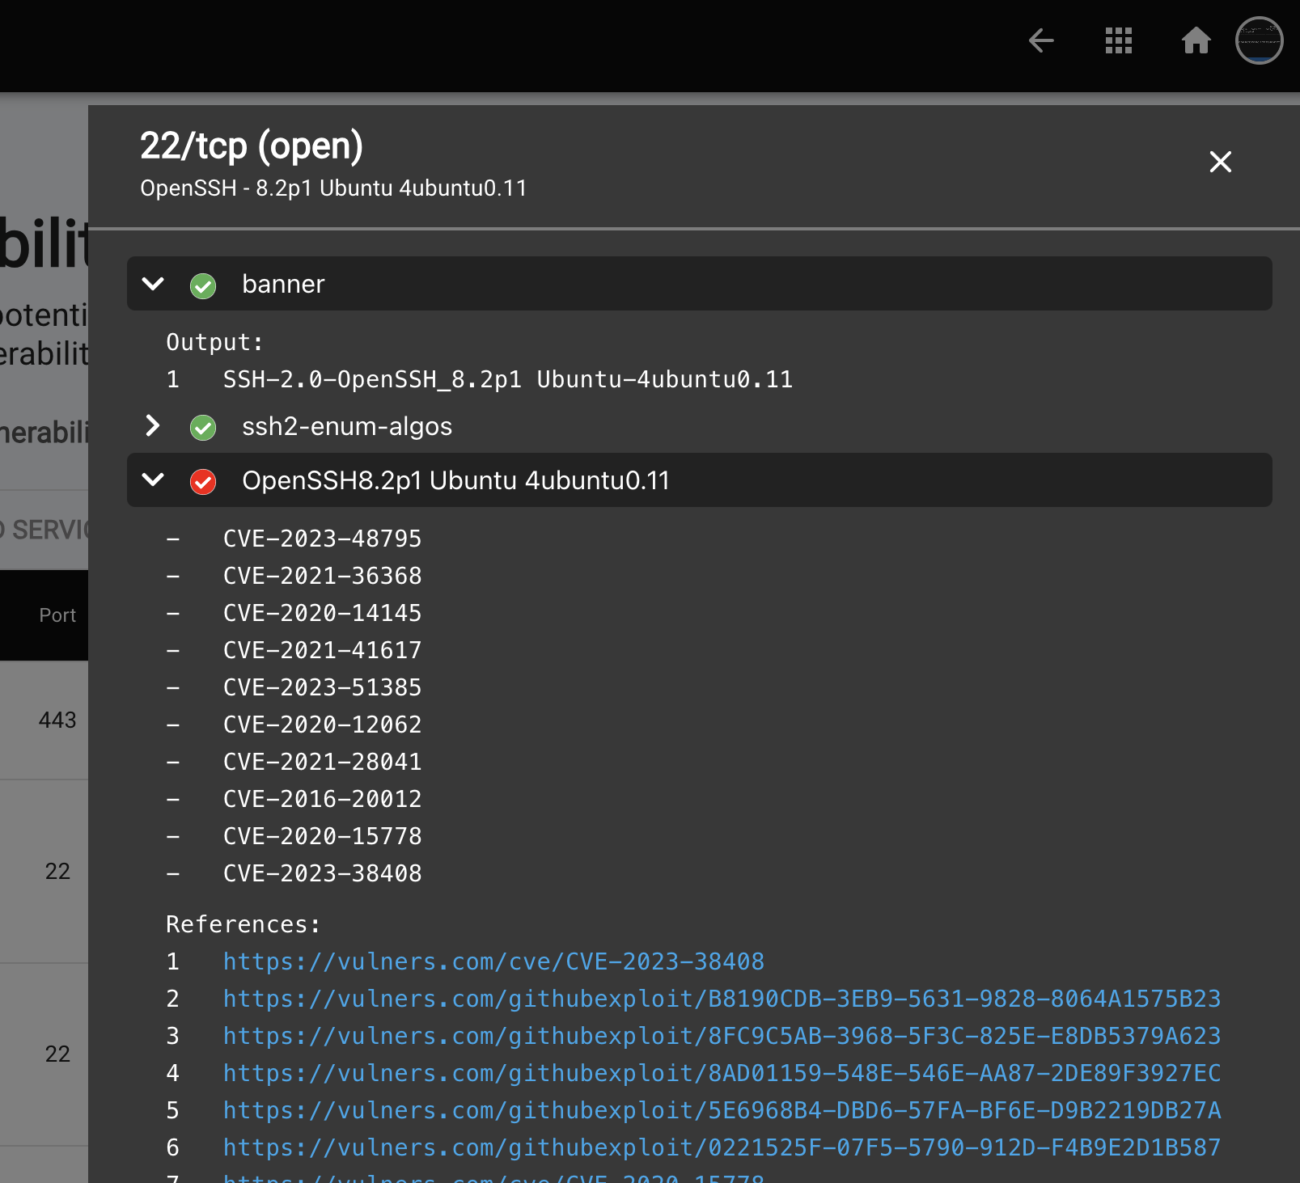Click the home icon
1300x1183 pixels.
[1196, 41]
